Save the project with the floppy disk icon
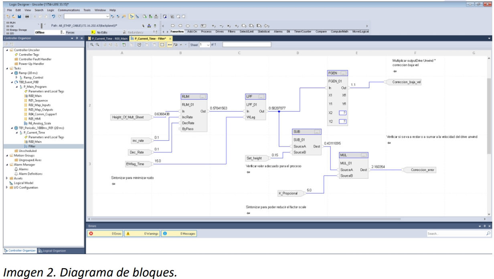The width and height of the screenshot is (494, 279). point(19,16)
